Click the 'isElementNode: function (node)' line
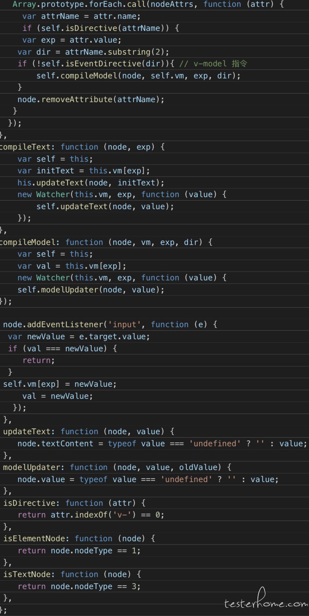Screen dimensions: 309x616 [x=79, y=539]
